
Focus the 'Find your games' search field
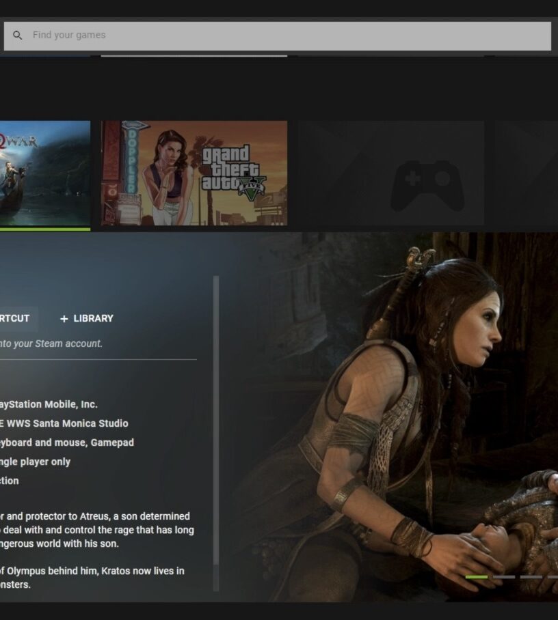277,36
